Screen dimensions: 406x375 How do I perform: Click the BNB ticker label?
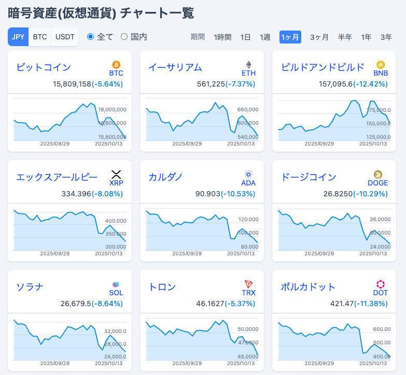click(381, 73)
